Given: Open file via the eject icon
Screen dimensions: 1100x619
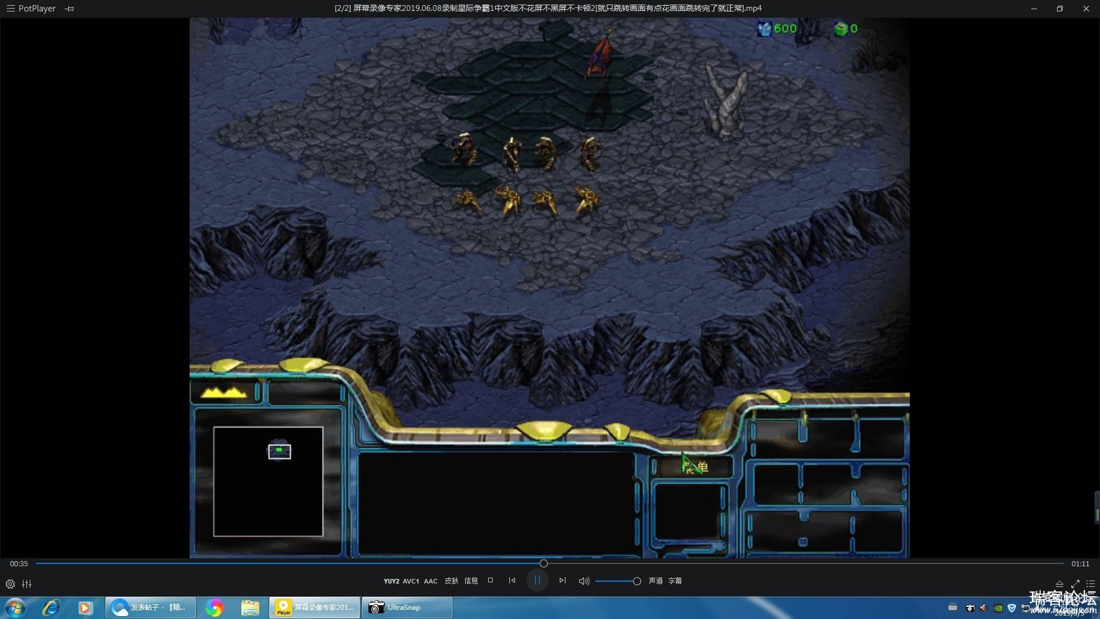Looking at the screenshot, I should (1059, 584).
